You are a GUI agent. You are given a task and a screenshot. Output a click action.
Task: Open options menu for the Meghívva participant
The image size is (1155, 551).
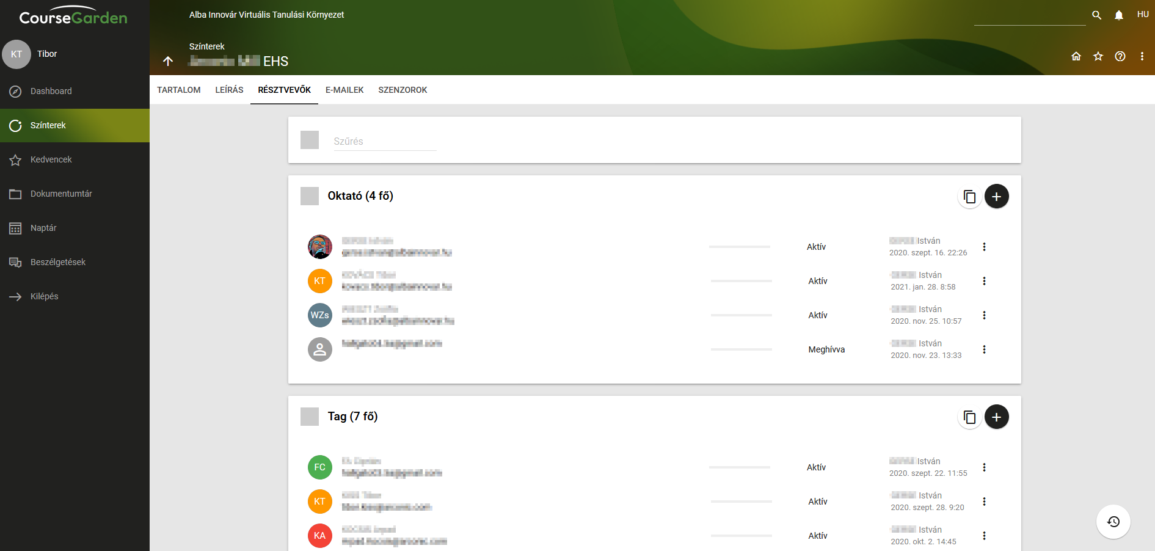tap(984, 349)
